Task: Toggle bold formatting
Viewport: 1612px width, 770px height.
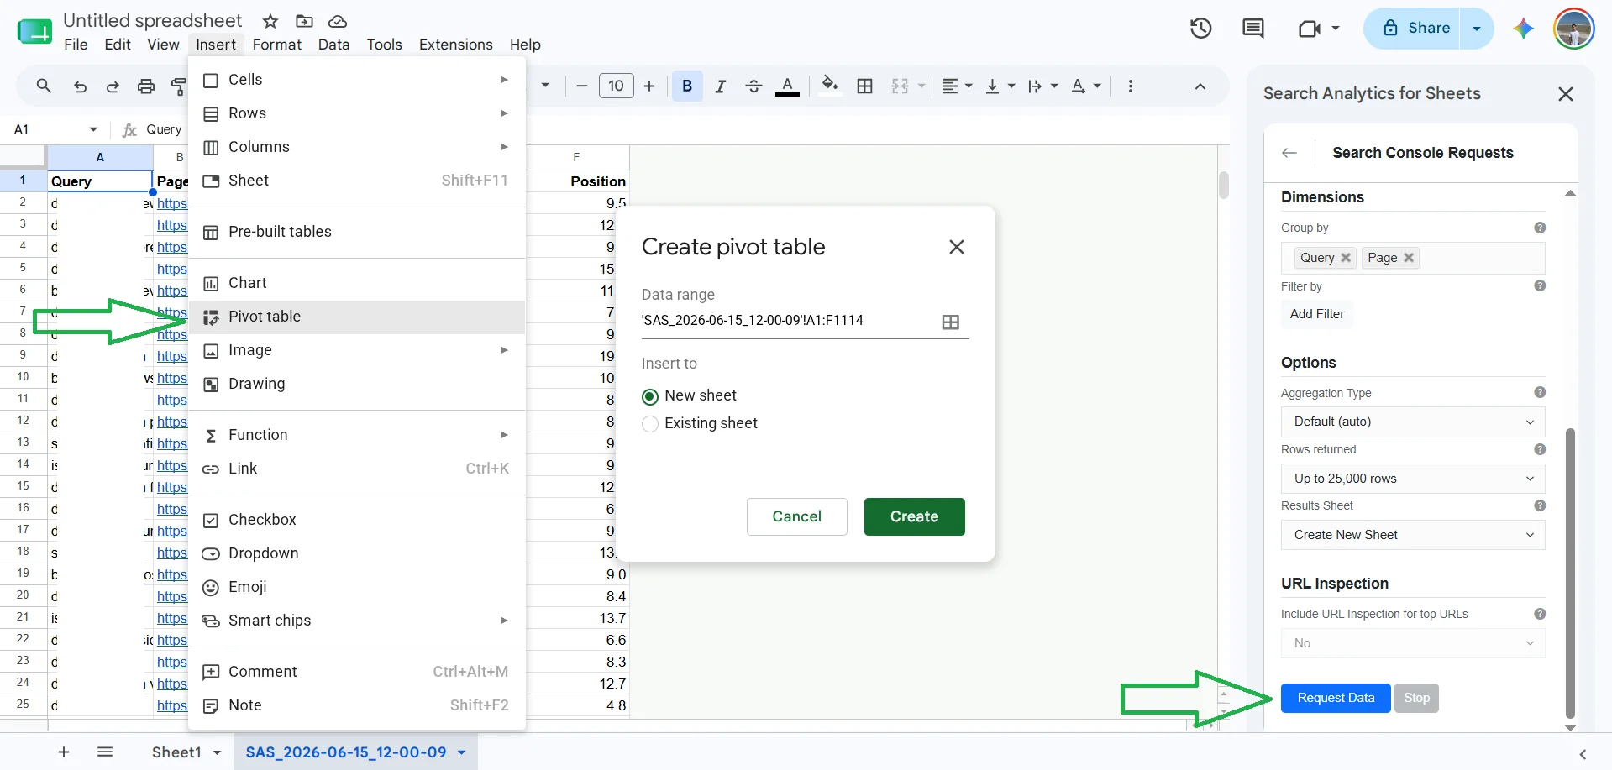Action: tap(687, 86)
